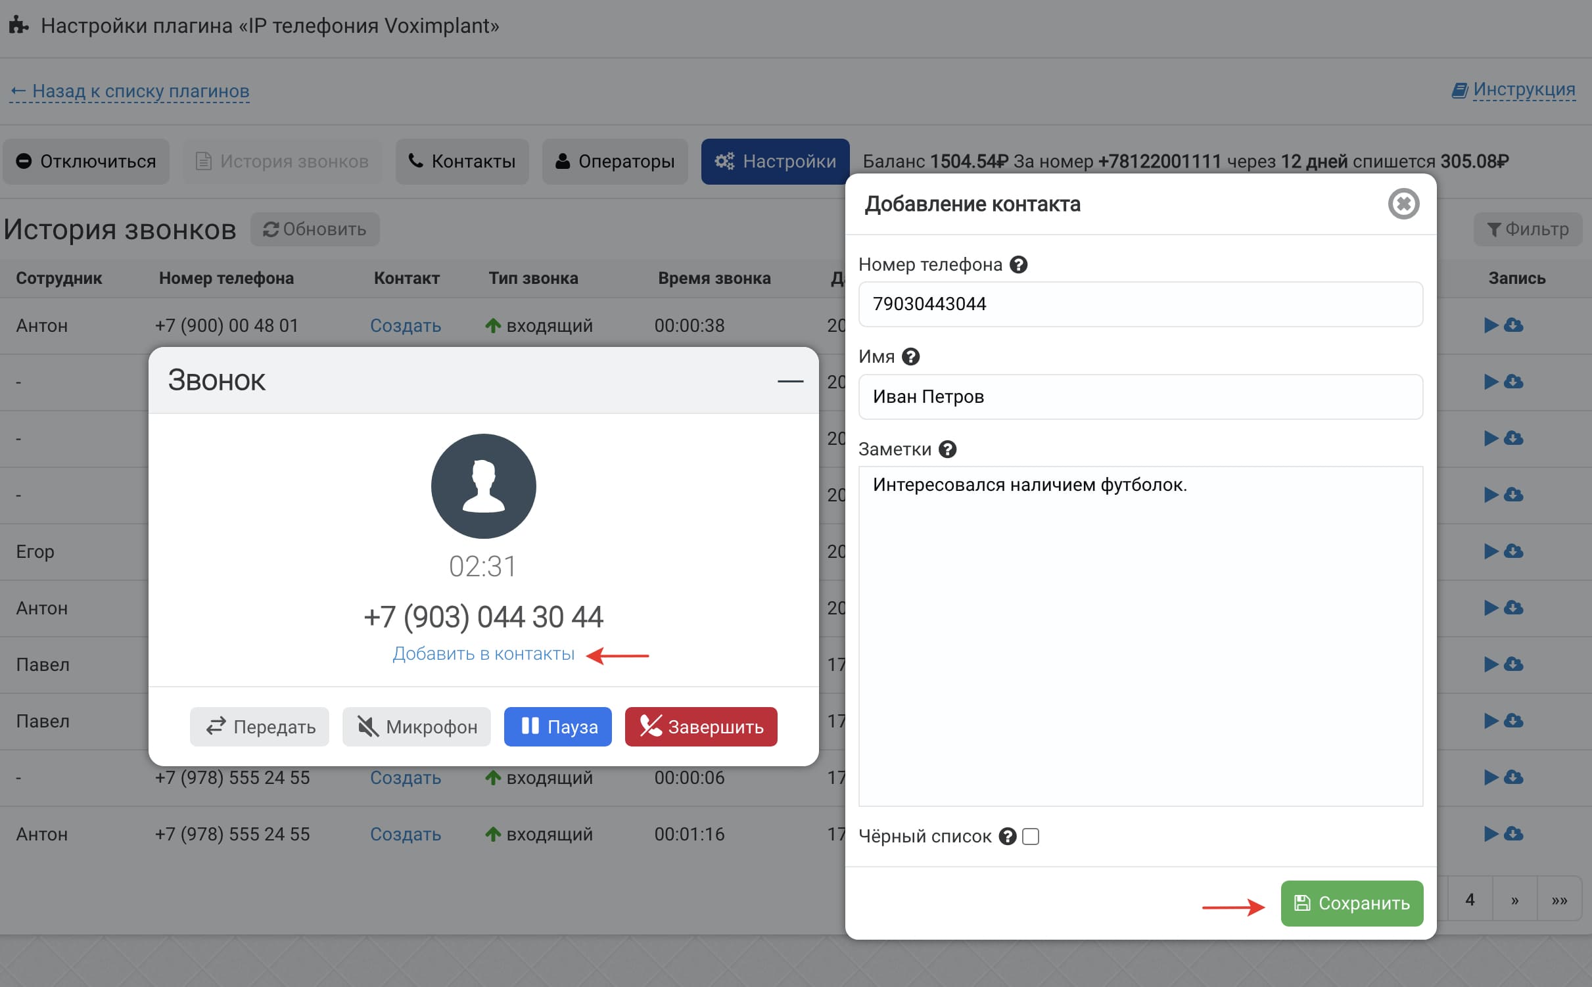Viewport: 1592px width, 987px height.
Task: Click Добавить в контакты link
Action: [x=483, y=654]
